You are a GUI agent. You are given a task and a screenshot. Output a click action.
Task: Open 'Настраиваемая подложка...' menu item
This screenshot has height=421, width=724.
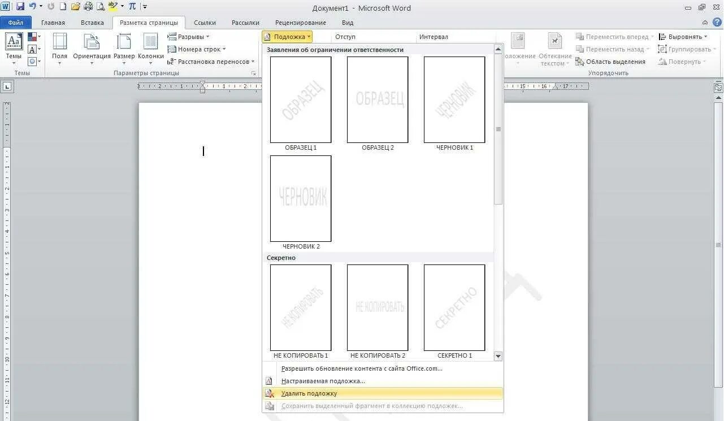pyautogui.click(x=383, y=381)
